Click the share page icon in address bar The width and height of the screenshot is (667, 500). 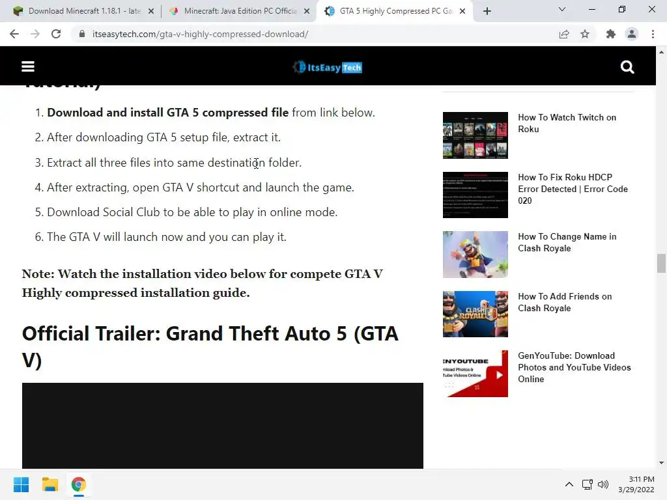[x=564, y=34]
